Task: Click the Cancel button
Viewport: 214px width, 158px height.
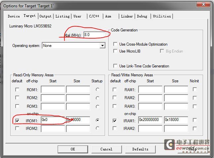Action: (106, 149)
